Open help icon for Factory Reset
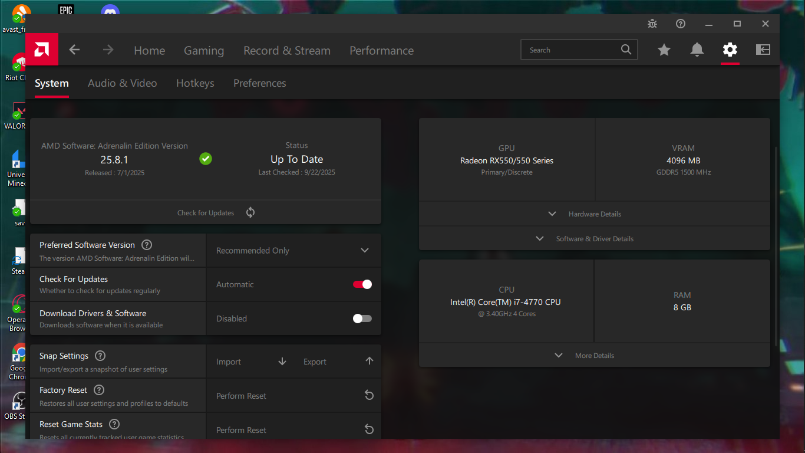Image resolution: width=805 pixels, height=453 pixels. (99, 390)
